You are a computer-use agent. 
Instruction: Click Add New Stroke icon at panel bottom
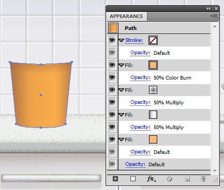[x=115, y=179]
